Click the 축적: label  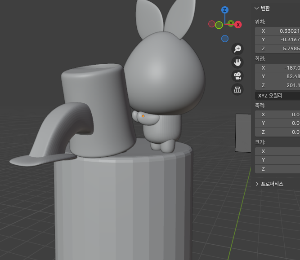[260, 106]
